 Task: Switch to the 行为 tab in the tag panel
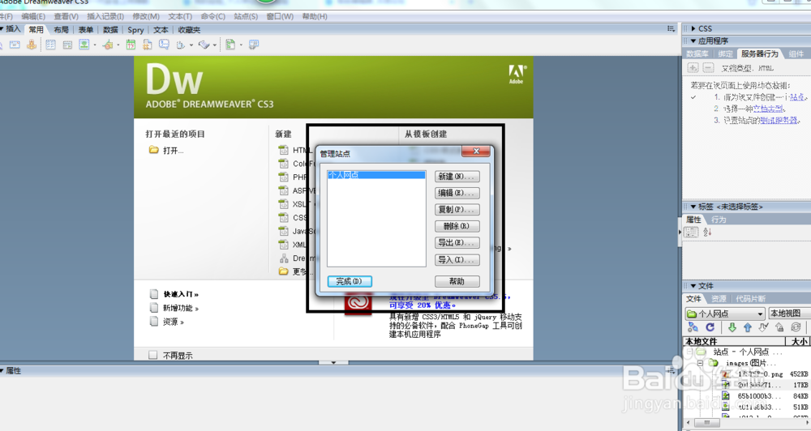pyautogui.click(x=719, y=220)
